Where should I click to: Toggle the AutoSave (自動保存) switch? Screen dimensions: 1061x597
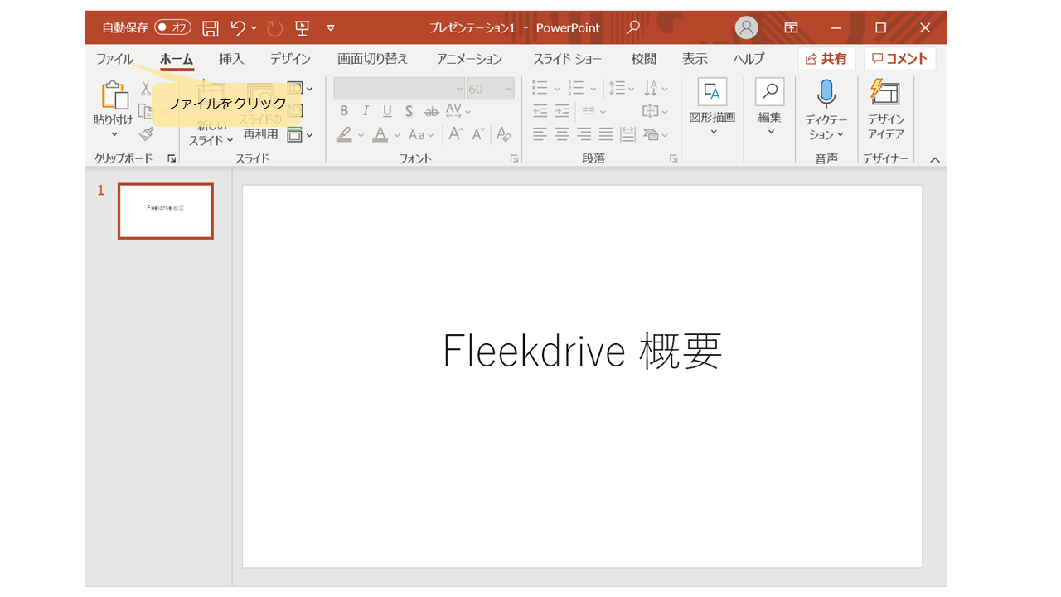[x=172, y=27]
